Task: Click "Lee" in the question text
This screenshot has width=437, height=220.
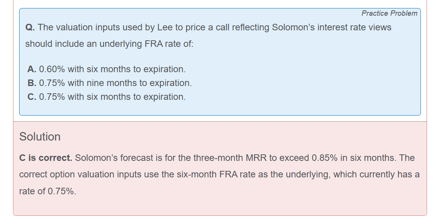Action: point(165,28)
